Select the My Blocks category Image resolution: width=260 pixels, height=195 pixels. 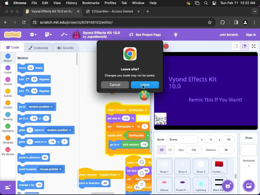coord(8,151)
